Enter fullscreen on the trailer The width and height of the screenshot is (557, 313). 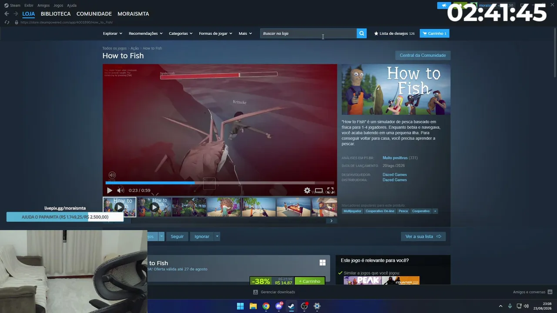tap(330, 190)
